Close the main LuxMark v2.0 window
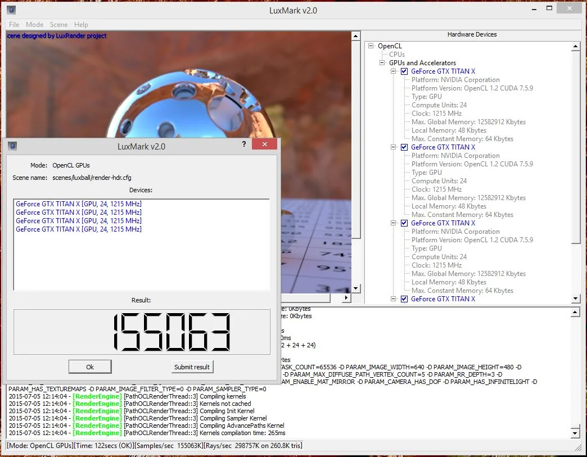This screenshot has height=457, width=587. [569, 8]
